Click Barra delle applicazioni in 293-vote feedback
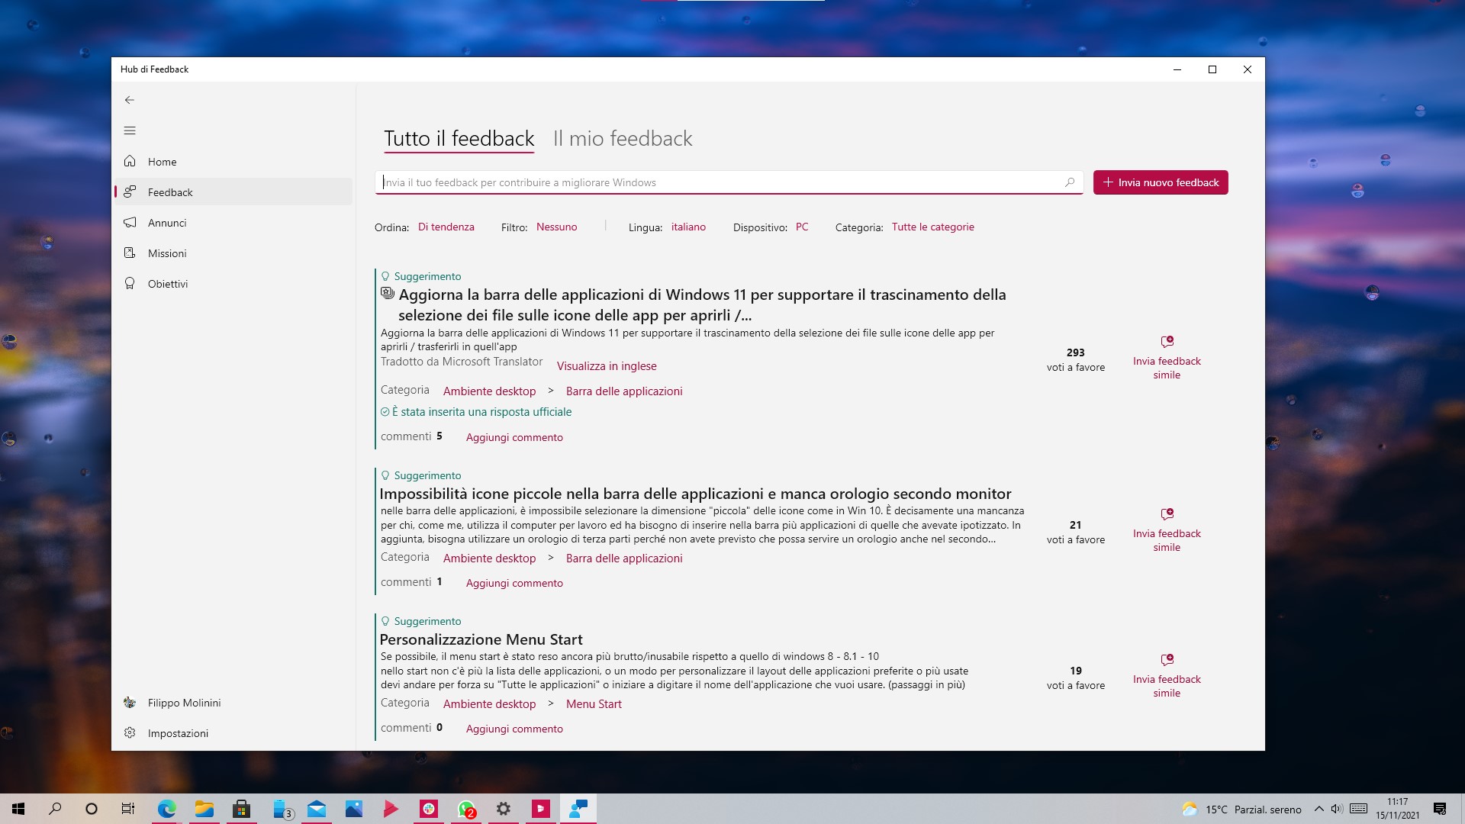Viewport: 1465px width, 824px height. point(624,391)
